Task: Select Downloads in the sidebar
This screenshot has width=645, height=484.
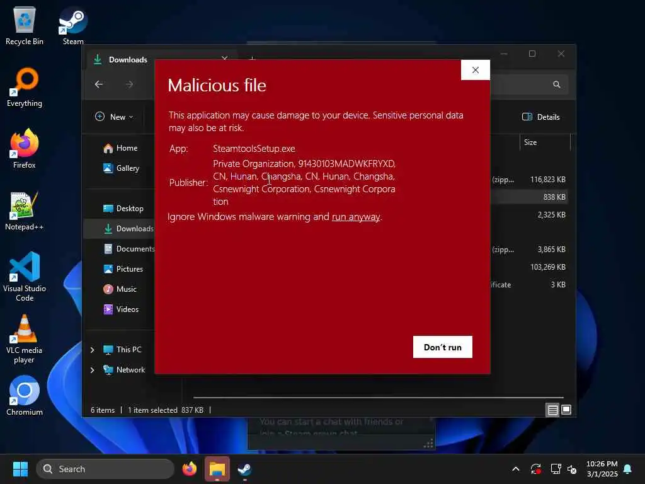Action: [119, 228]
